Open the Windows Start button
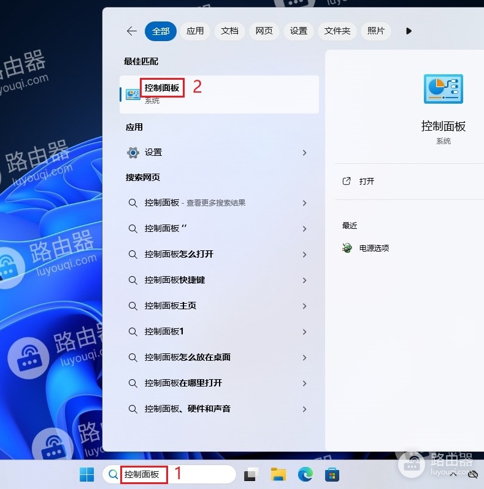484x489 pixels. click(x=86, y=475)
